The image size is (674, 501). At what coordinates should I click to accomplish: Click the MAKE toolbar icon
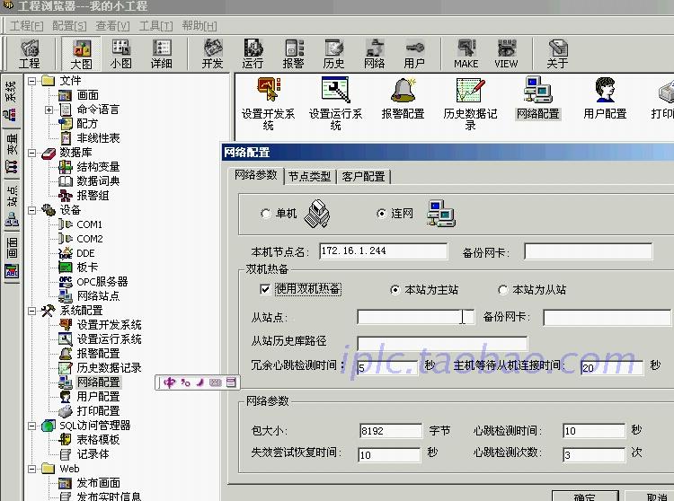point(466,53)
